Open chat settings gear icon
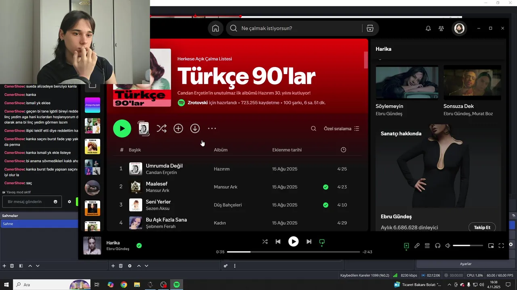 (69, 201)
